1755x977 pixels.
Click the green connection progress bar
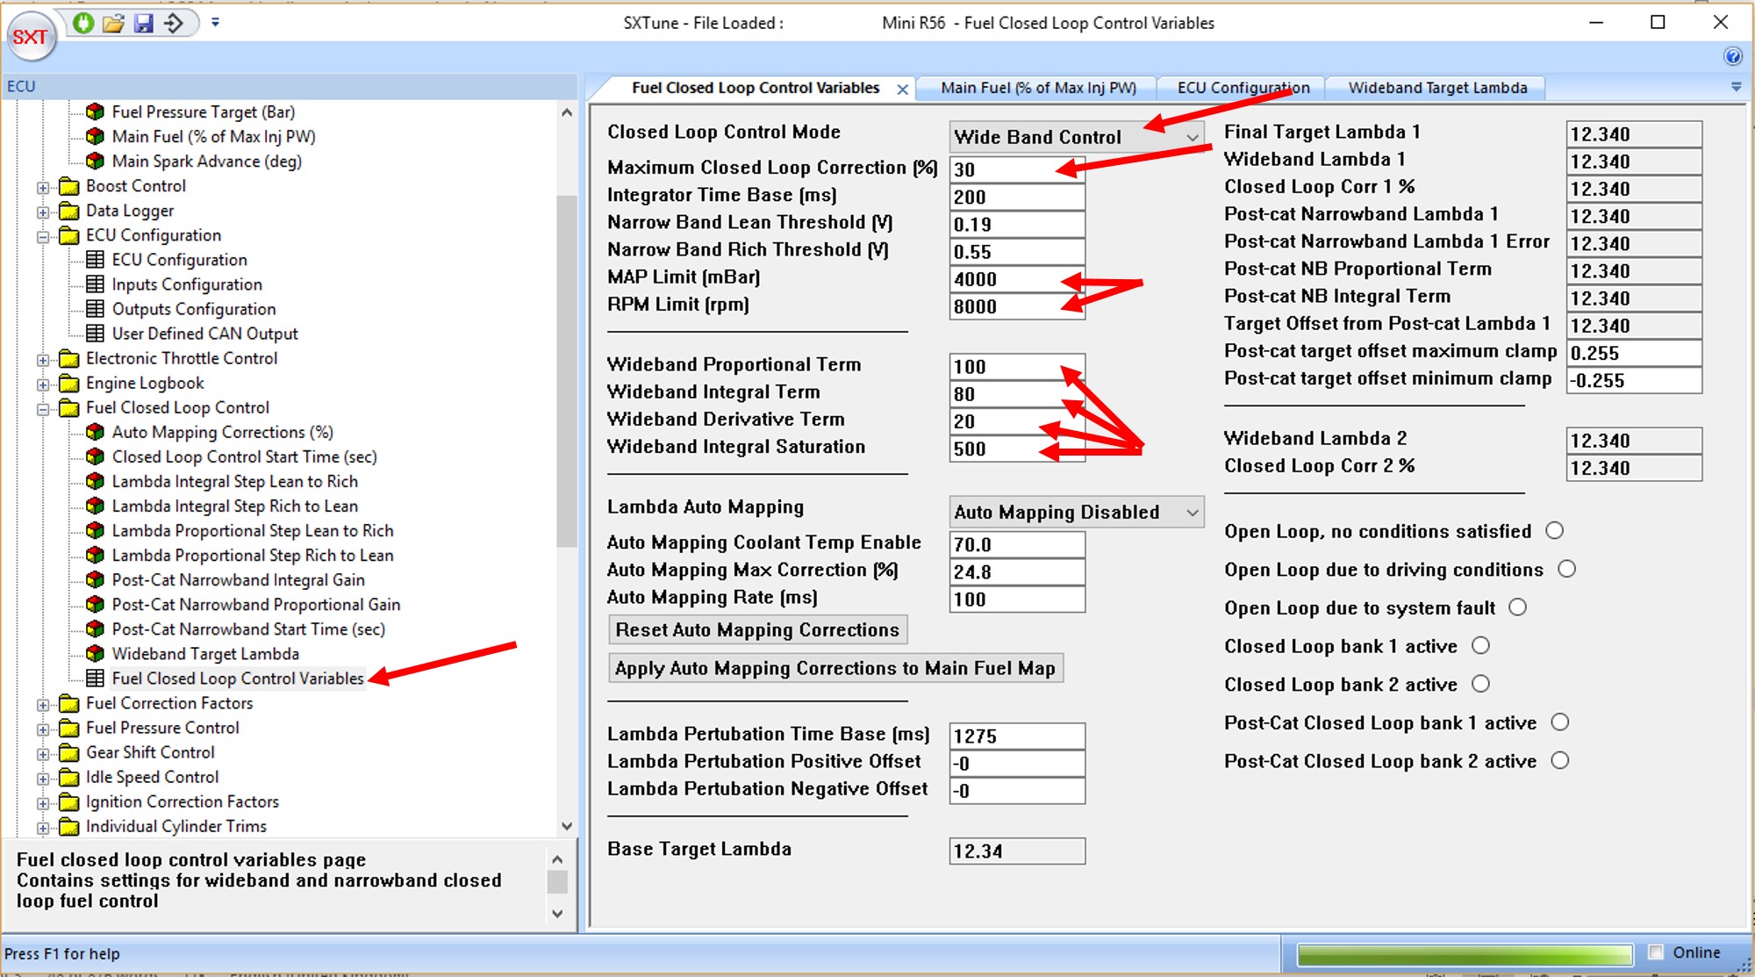1464,954
